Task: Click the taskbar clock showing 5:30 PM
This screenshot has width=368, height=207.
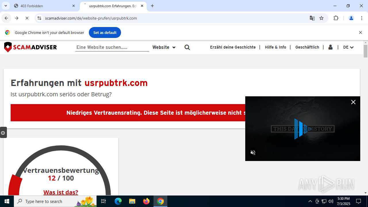Action: (344, 201)
